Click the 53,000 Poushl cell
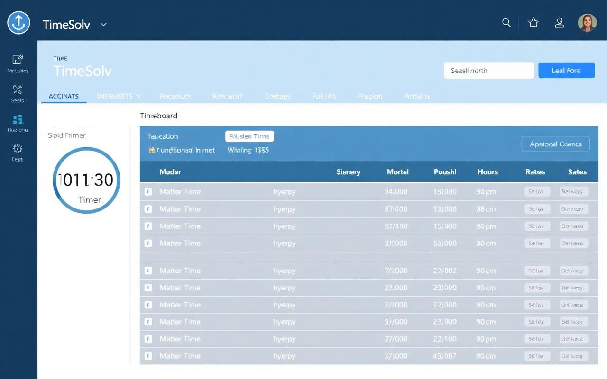Image resolution: width=607 pixels, height=379 pixels. point(445,243)
